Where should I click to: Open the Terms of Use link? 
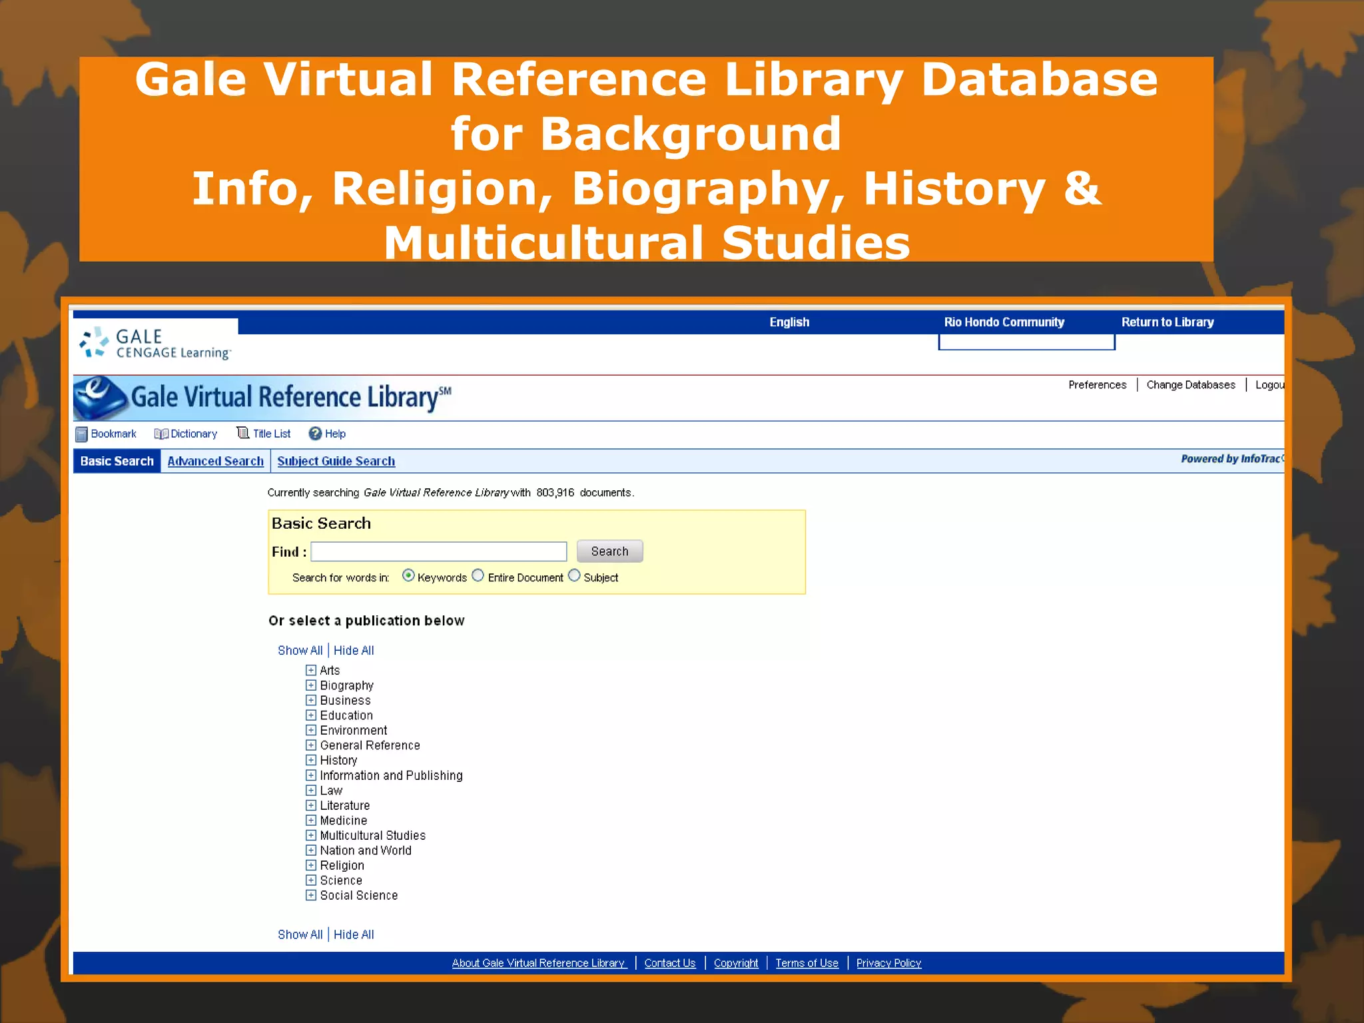pos(807,963)
